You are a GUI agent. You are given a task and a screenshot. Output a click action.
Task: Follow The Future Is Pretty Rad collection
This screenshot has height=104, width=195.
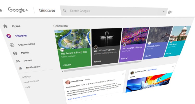(67, 65)
